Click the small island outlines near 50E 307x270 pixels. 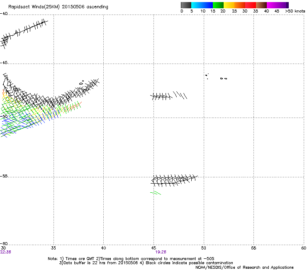tap(207, 76)
